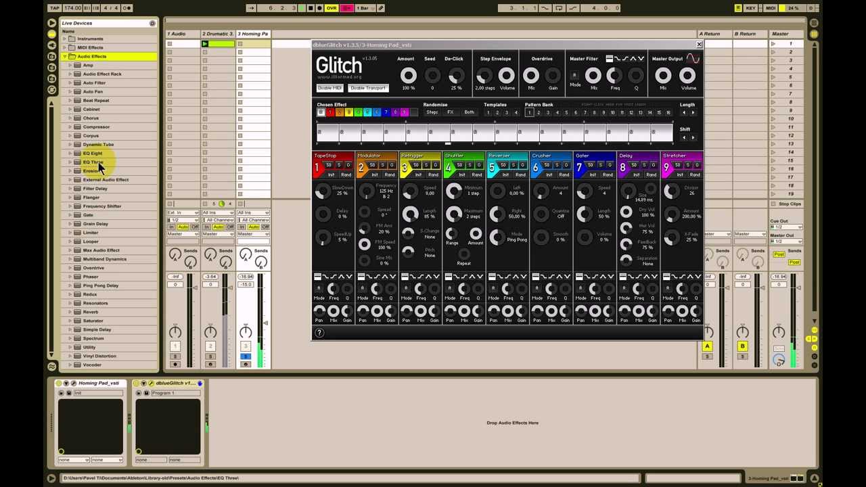Select Vocoder in the browser list
Image resolution: width=866 pixels, height=487 pixels.
[x=92, y=365]
